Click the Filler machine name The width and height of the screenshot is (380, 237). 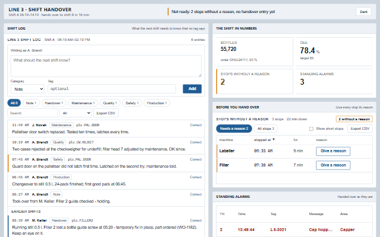click(x=224, y=165)
